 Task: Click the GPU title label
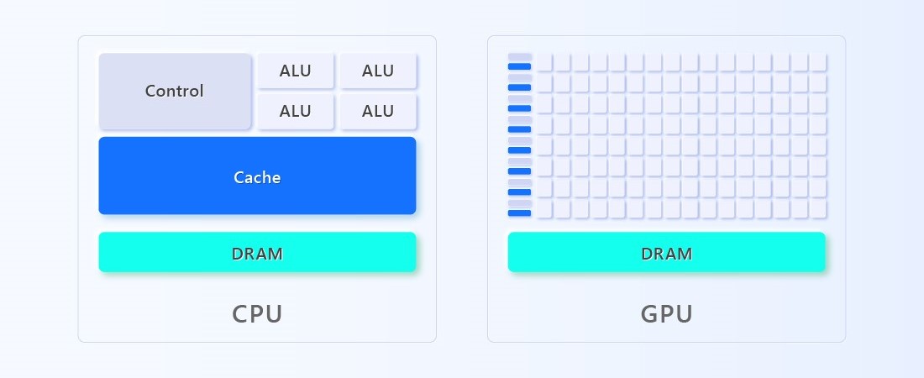[x=666, y=314]
